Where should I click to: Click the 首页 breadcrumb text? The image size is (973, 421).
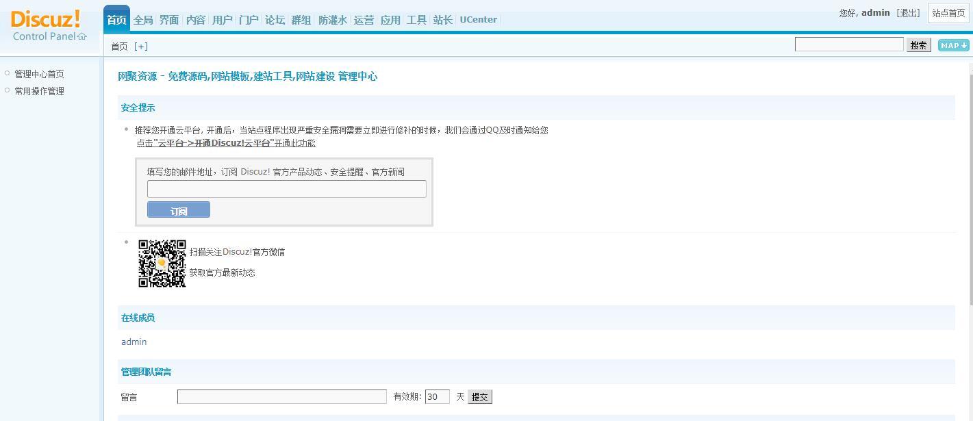[119, 47]
